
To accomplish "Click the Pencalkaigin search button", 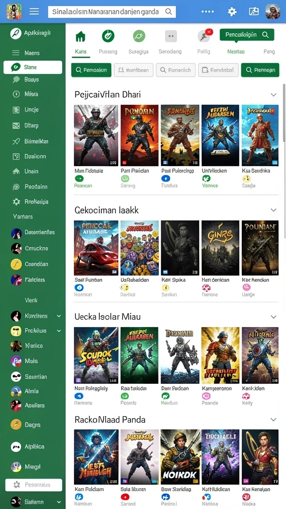I will click(x=247, y=35).
